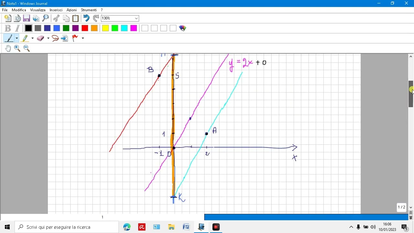Click the Cut scissors icon
This screenshot has height=233, width=414.
(x=56, y=18)
